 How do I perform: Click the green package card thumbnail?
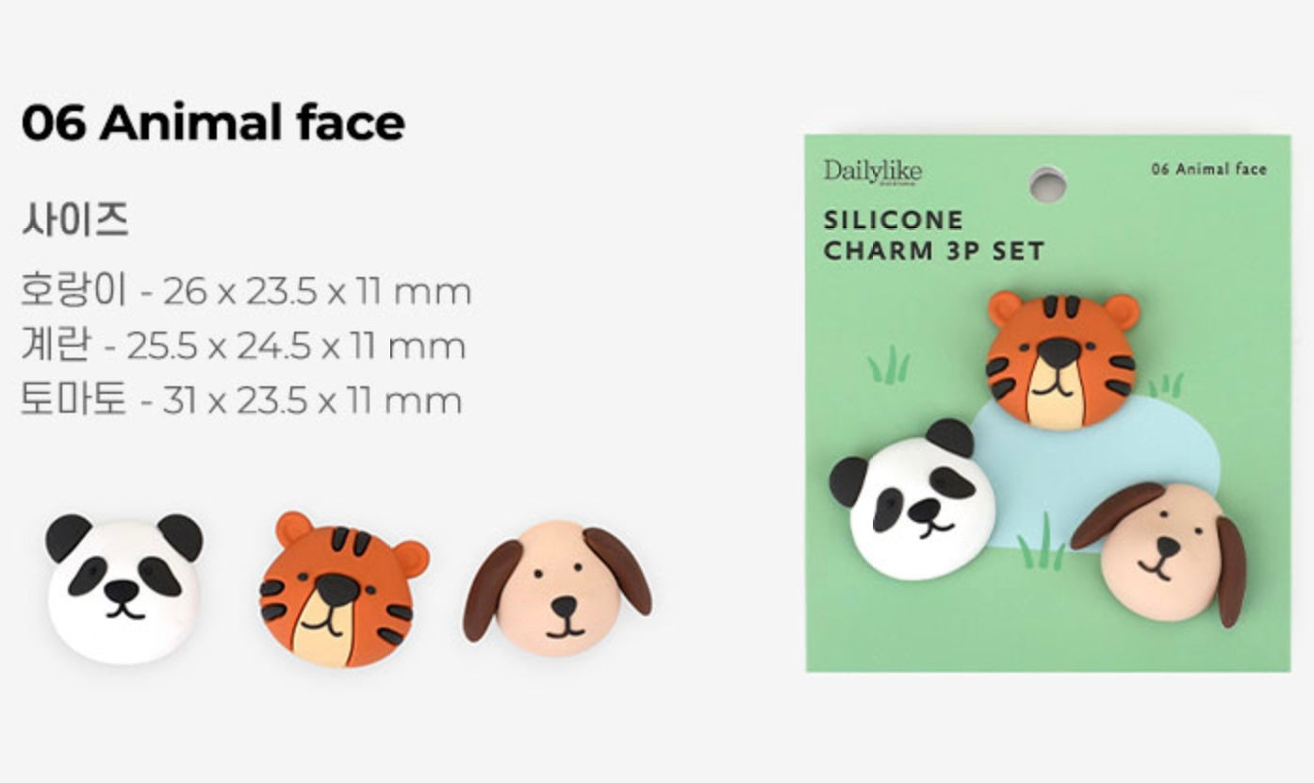pos(1047,403)
